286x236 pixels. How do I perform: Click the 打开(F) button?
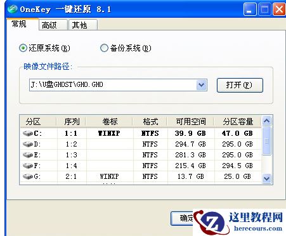coord(240,85)
